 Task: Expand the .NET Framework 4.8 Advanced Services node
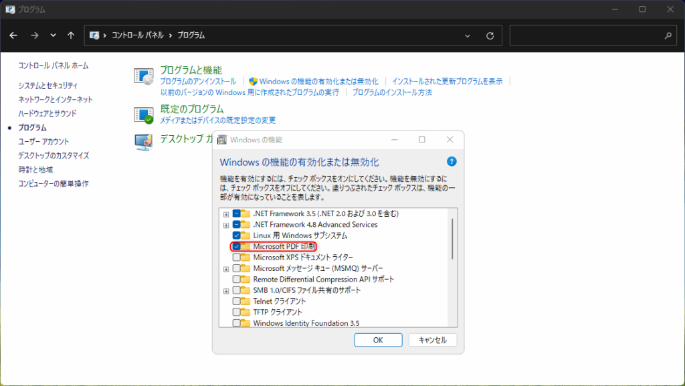tap(226, 225)
